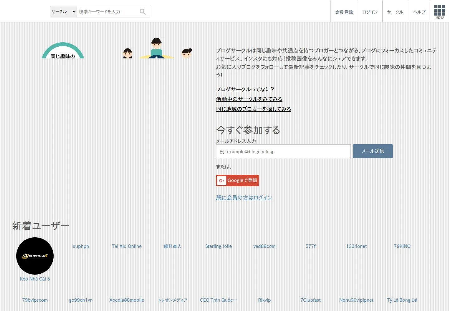Open the 既に会員の方はログイン link

(244, 198)
